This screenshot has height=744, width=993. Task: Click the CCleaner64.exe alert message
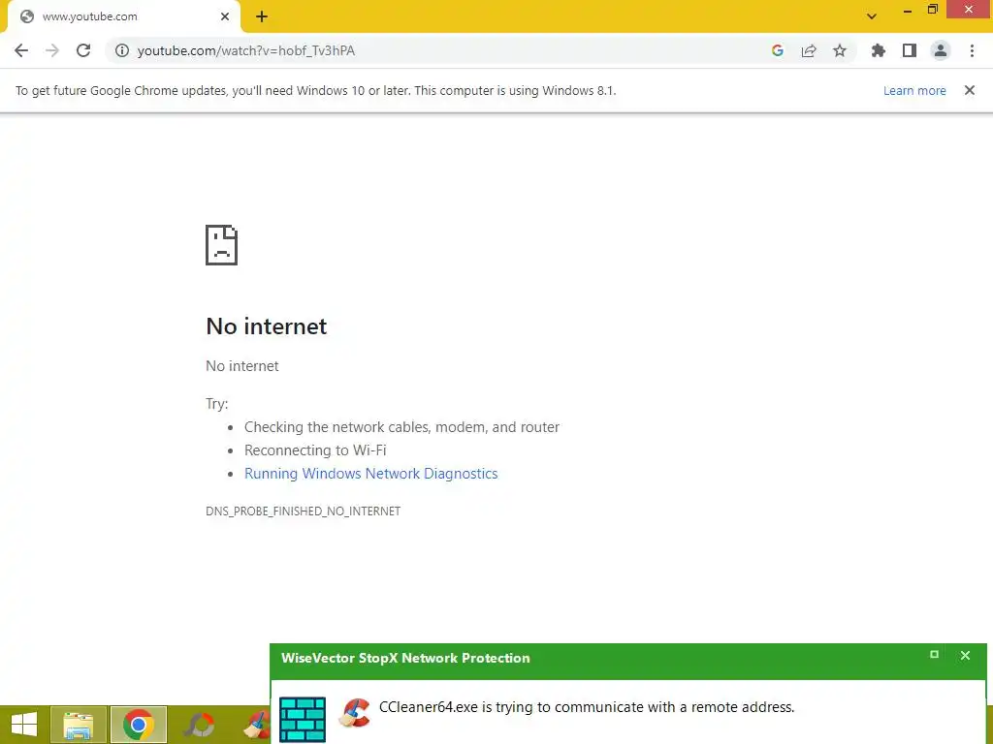coord(587,707)
